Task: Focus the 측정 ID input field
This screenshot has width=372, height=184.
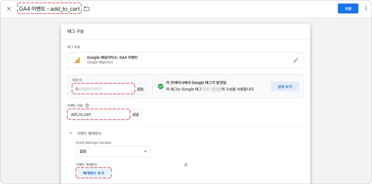Action: (104, 89)
